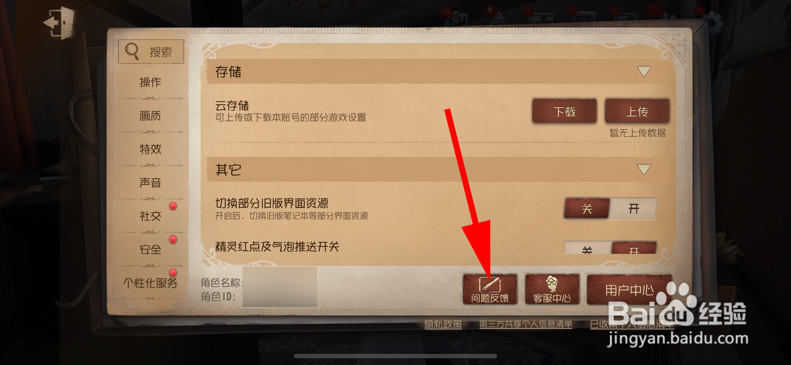Tap the exit door icon to leave settings
The width and height of the screenshot is (791, 365).
point(59,23)
